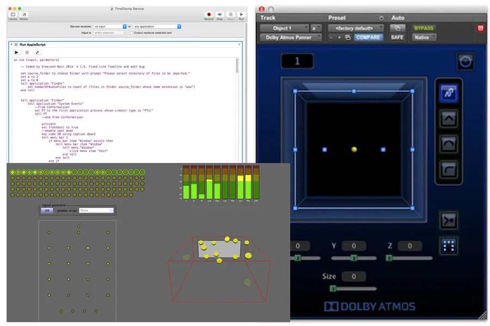Select the ceiling curve elevation mode icon
The width and height of the screenshot is (490, 326).
(x=449, y=170)
